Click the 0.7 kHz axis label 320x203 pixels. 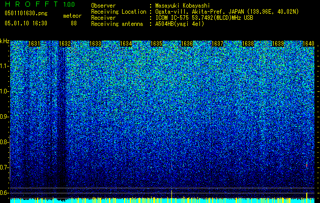5,167
